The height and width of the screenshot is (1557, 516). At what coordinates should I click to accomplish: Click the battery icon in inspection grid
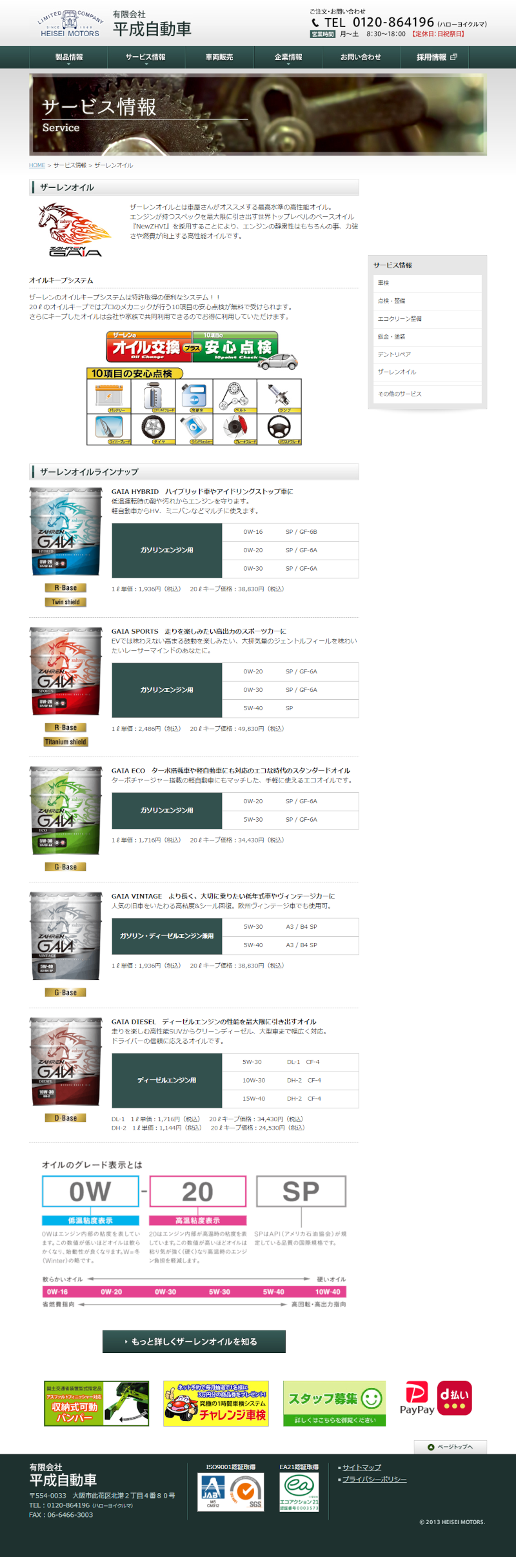[109, 395]
